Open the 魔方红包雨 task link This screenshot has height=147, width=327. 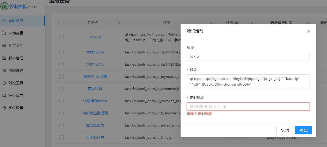pyautogui.click(x=95, y=125)
